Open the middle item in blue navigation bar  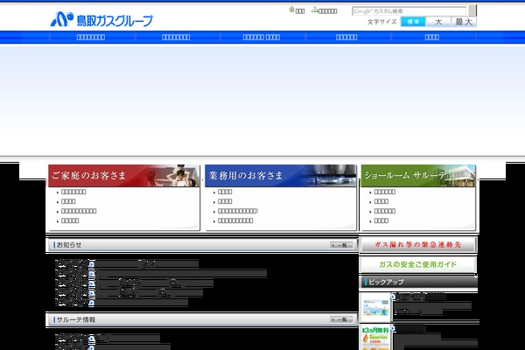point(262,37)
